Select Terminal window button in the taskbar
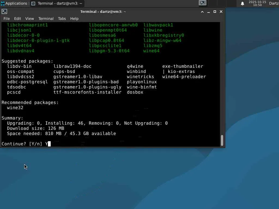The image size is (279, 209). pos(57,3)
